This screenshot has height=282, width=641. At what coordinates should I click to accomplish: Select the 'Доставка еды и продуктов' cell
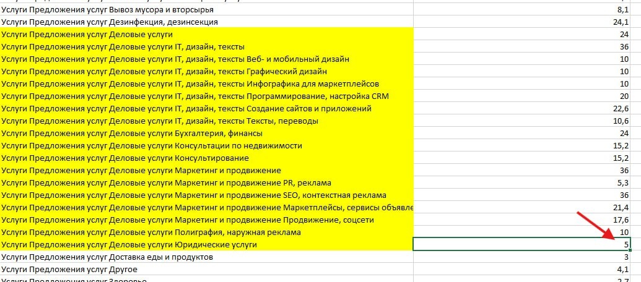[x=206, y=257]
